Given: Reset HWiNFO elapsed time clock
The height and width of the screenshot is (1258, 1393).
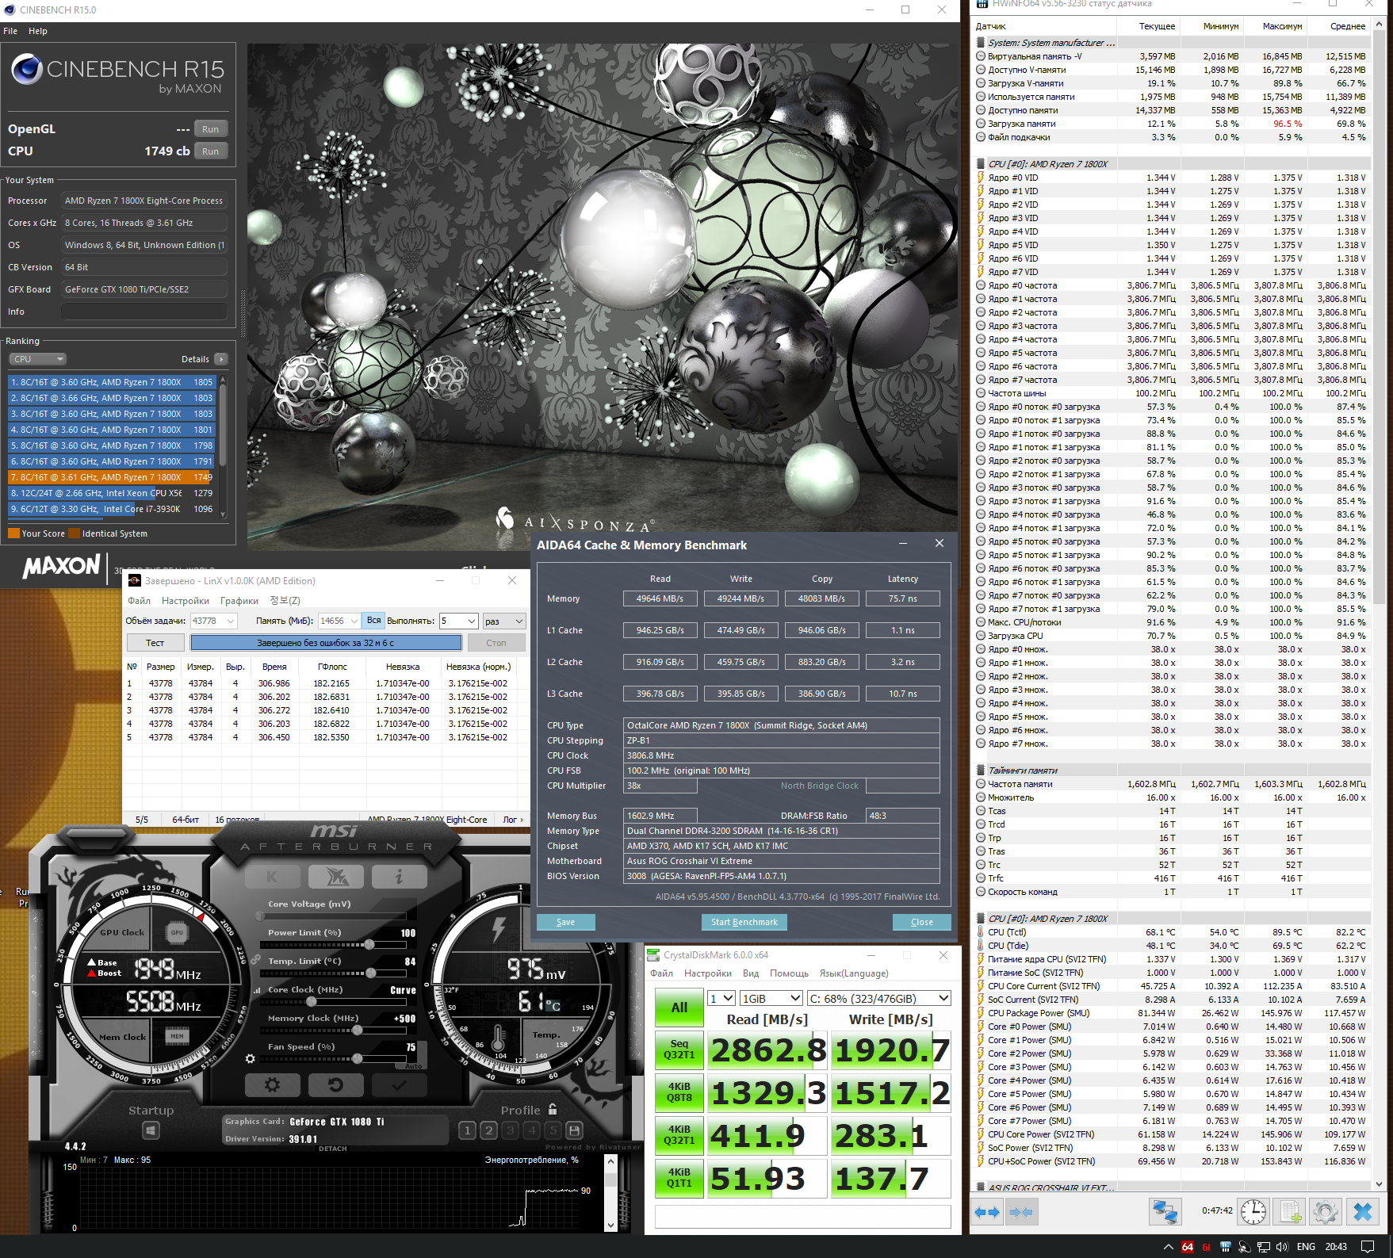Looking at the screenshot, I should [1253, 1212].
